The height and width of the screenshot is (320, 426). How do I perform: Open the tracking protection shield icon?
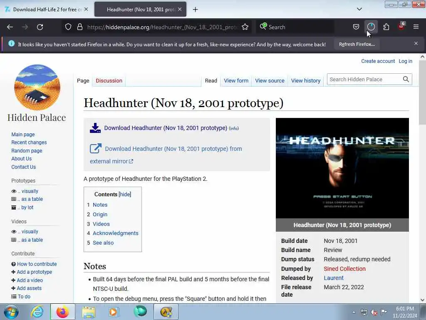(68, 27)
